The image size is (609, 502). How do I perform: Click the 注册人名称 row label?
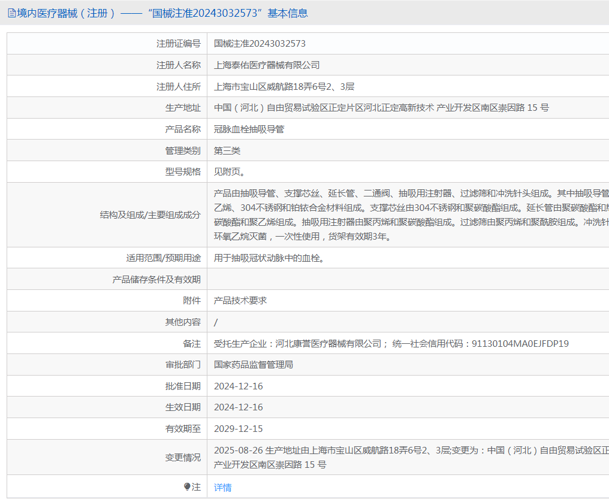179,65
